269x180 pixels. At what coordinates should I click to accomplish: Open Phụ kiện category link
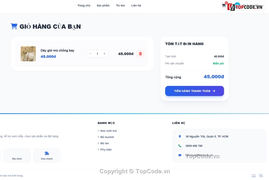point(106,150)
